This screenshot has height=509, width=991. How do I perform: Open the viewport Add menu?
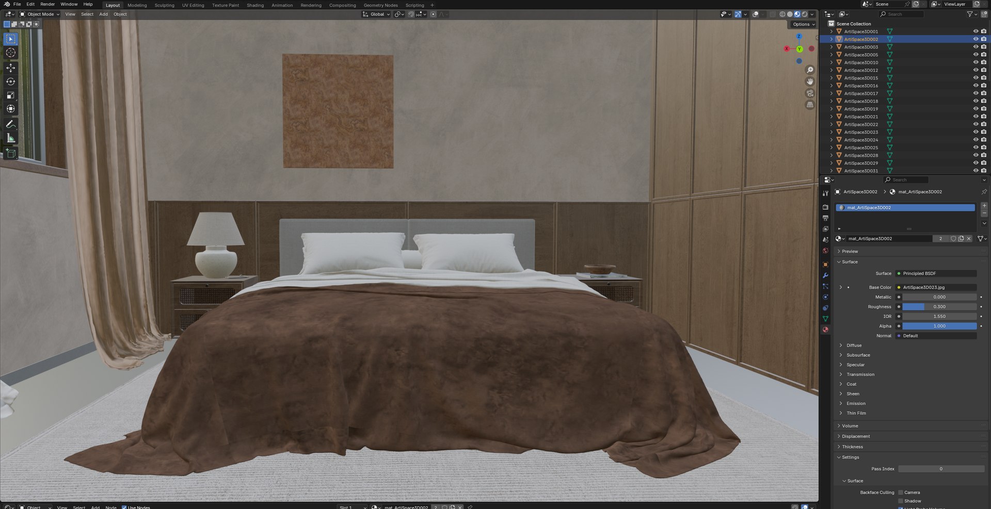click(x=103, y=14)
